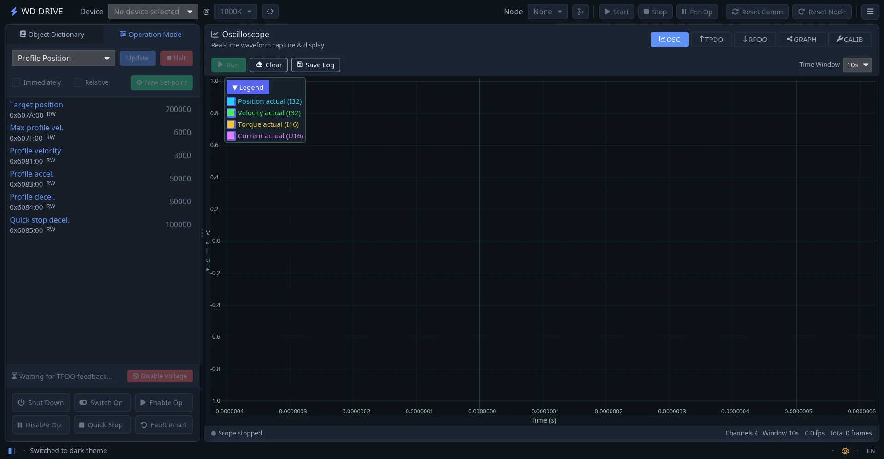Click the Enable Op button
This screenshot has width=884, height=459.
point(164,403)
